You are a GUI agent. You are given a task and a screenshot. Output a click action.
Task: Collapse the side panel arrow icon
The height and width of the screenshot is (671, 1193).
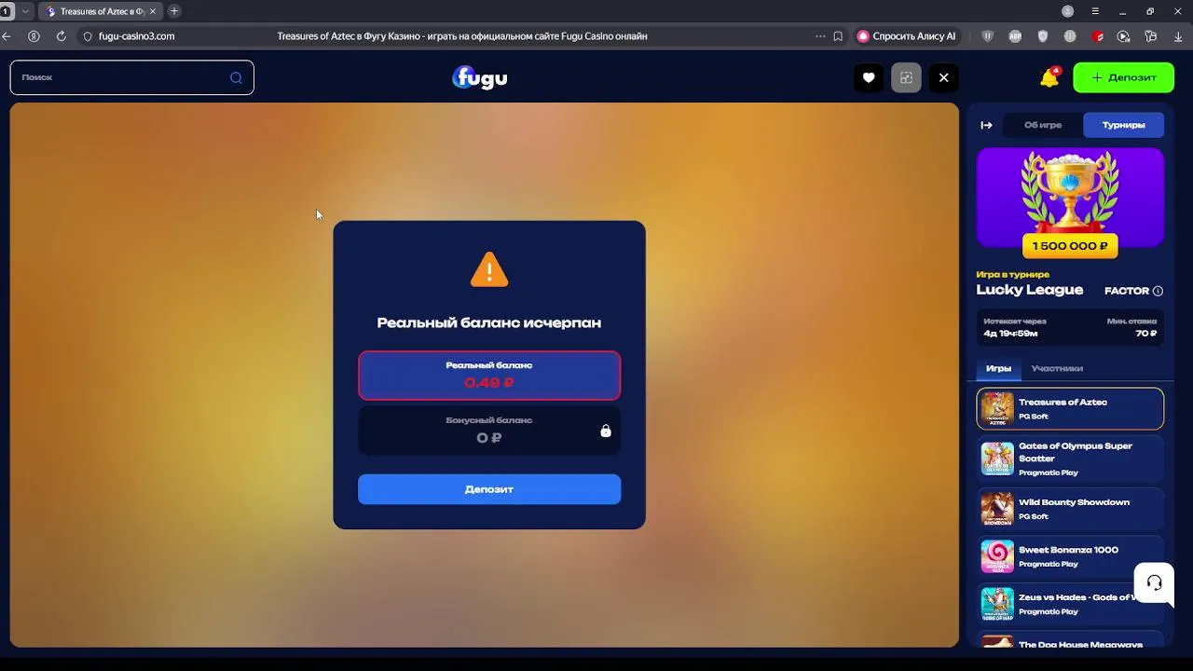[x=986, y=125]
